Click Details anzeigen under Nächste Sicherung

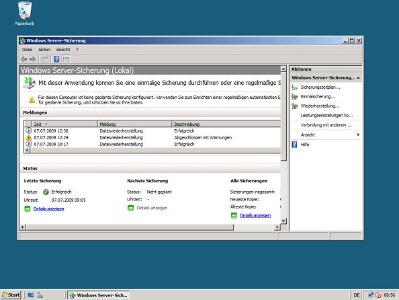point(152,208)
